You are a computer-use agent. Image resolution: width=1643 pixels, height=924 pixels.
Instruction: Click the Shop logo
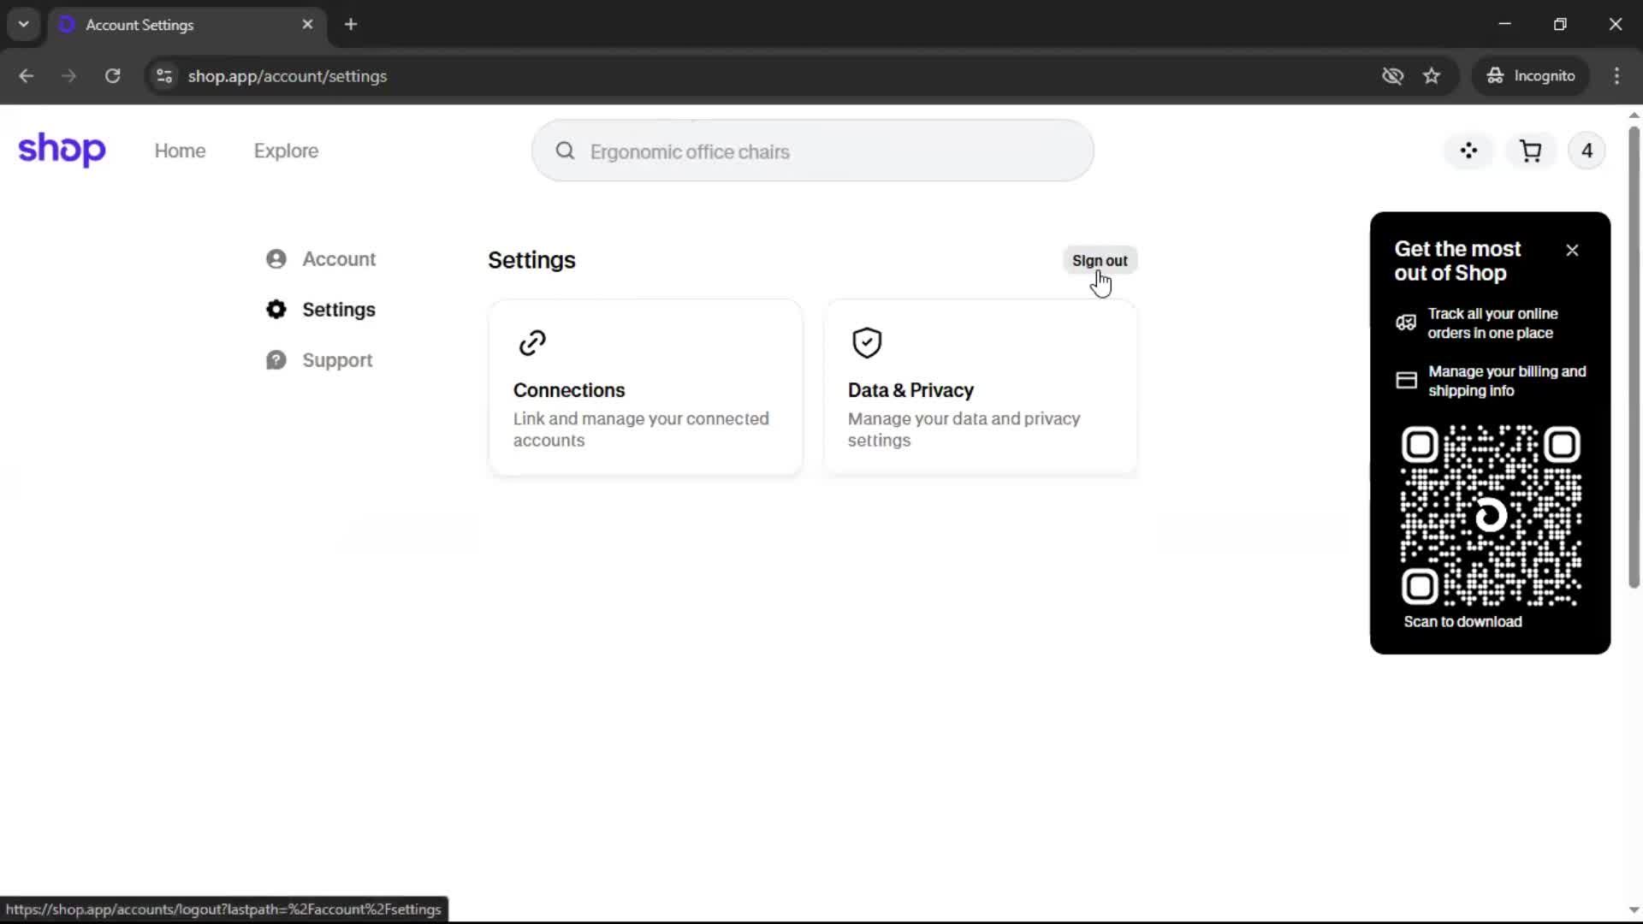point(62,150)
